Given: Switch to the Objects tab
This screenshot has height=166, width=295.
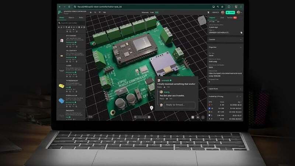Looking at the screenshot, I should [x=71, y=17].
